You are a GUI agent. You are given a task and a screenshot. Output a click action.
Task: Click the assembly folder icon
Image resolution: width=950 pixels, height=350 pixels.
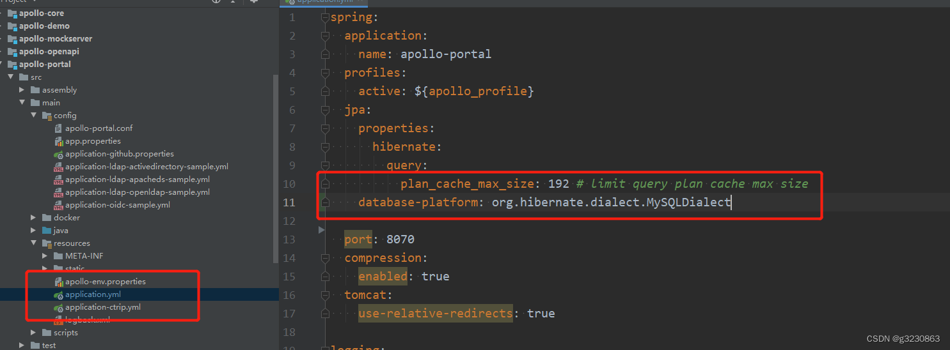tap(35, 89)
